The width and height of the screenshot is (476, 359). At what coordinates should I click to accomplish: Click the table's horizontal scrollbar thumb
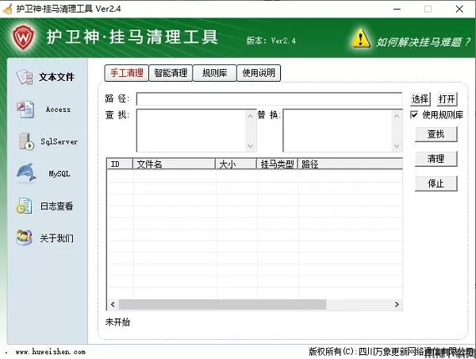[x=222, y=304]
